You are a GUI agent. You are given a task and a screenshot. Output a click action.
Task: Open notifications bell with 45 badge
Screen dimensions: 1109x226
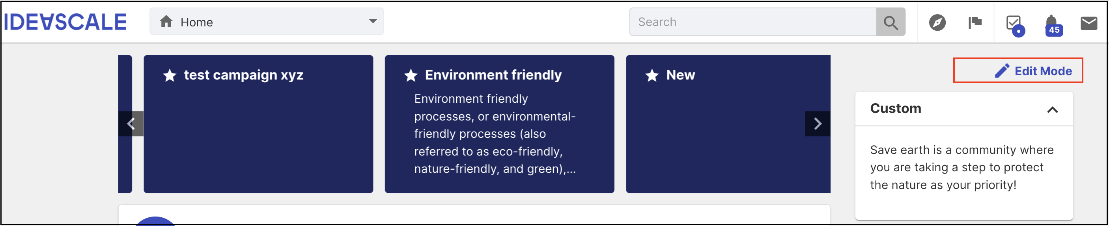(x=1053, y=24)
